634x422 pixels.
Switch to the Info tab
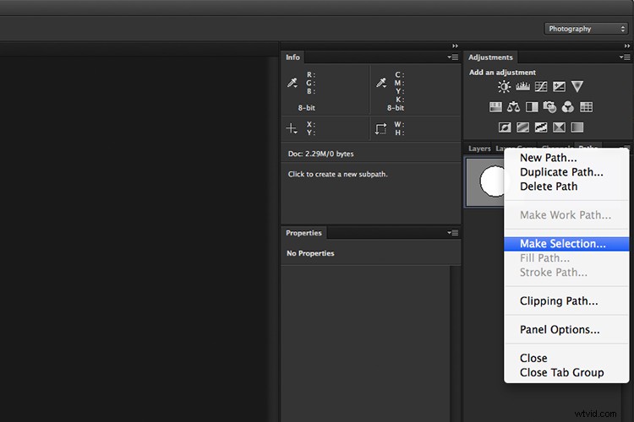pos(292,57)
